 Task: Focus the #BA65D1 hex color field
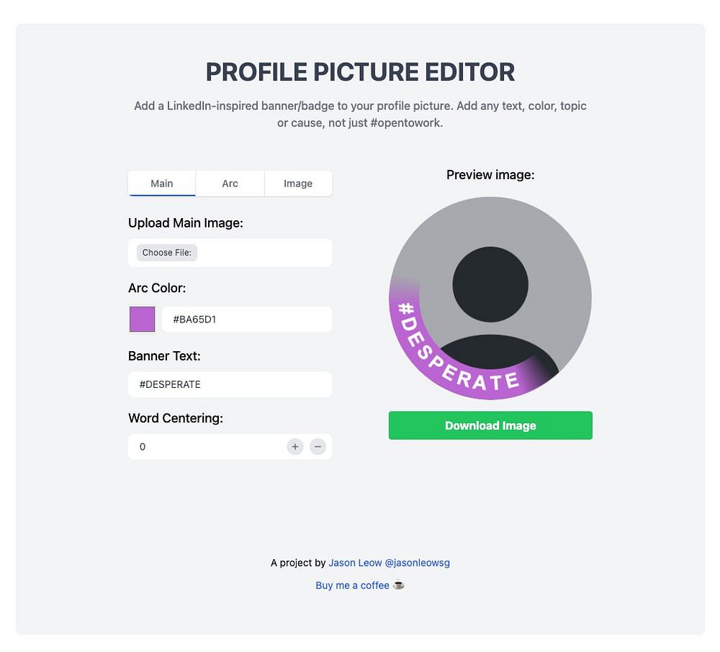point(246,320)
